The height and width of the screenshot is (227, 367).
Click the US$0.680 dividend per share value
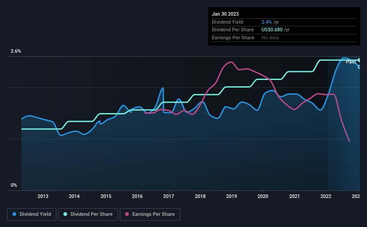[272, 30]
